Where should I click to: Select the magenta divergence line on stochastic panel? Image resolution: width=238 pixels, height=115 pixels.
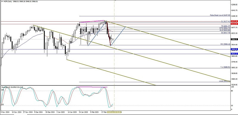click(92, 87)
